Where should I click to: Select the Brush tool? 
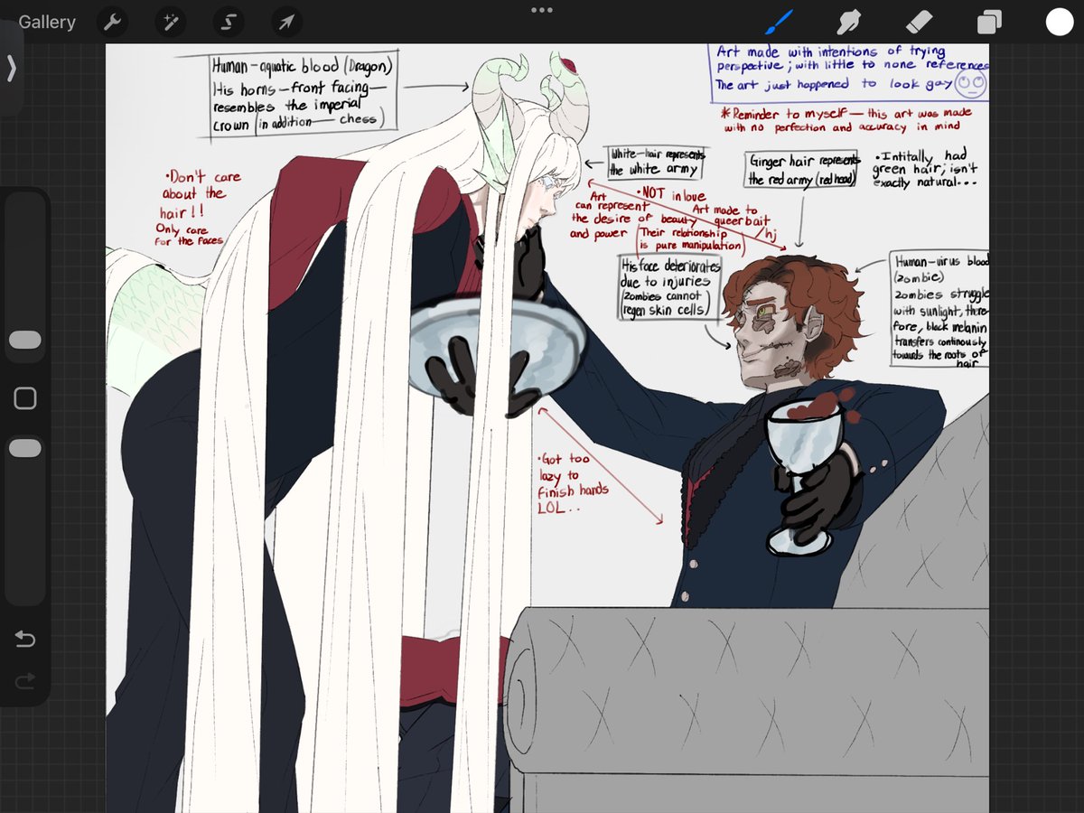(x=779, y=22)
